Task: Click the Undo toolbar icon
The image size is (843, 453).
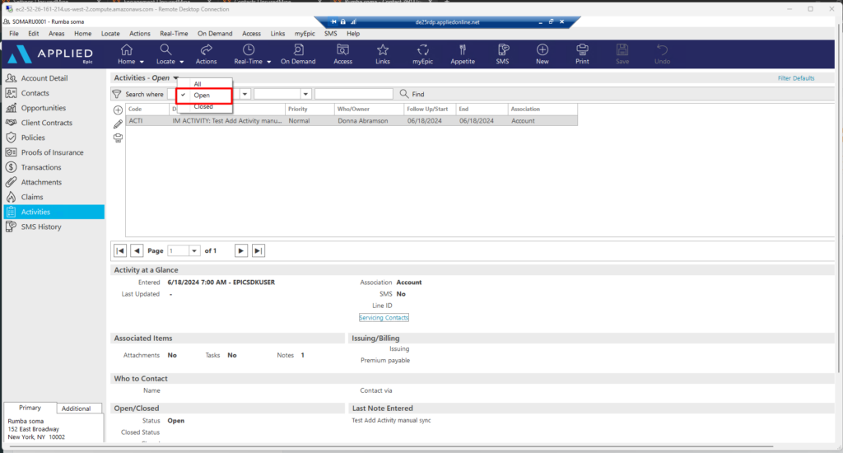Action: 663,50
